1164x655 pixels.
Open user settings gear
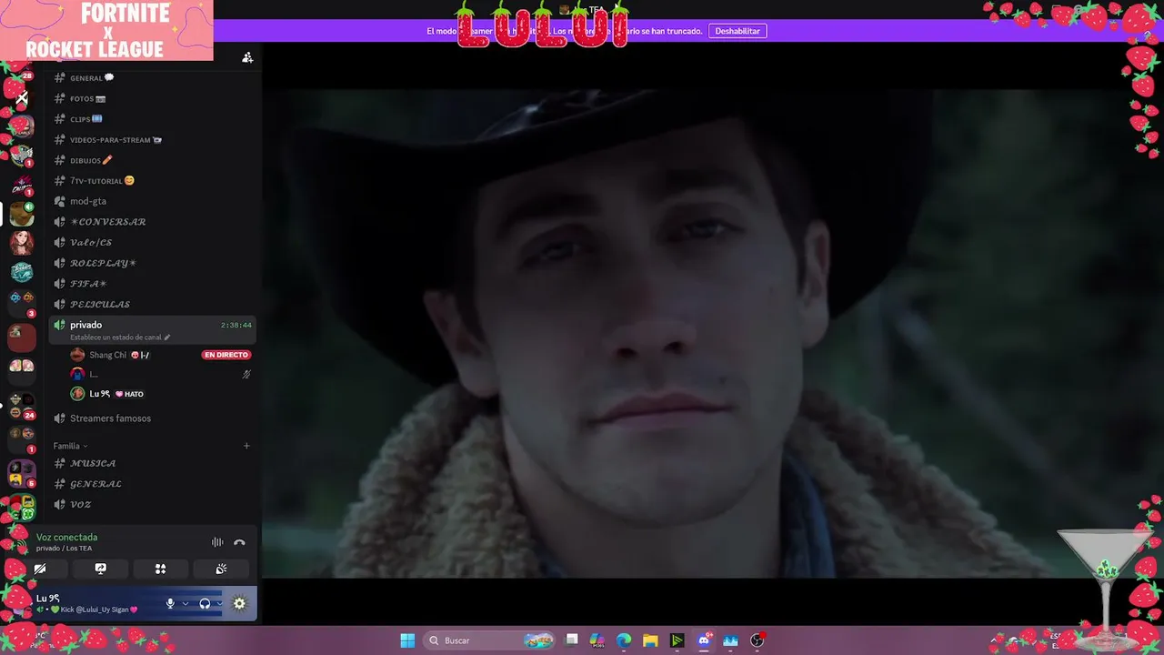click(x=239, y=603)
